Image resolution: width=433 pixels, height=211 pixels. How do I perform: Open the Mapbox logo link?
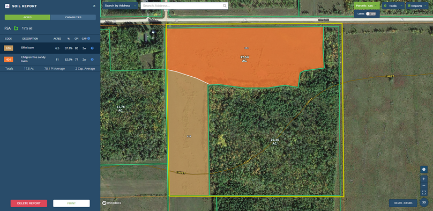coord(111,203)
